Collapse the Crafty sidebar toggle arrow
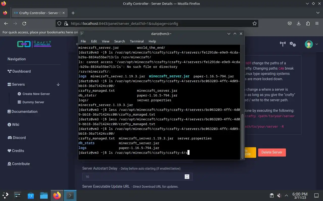323x201 pixels. (x=77, y=44)
